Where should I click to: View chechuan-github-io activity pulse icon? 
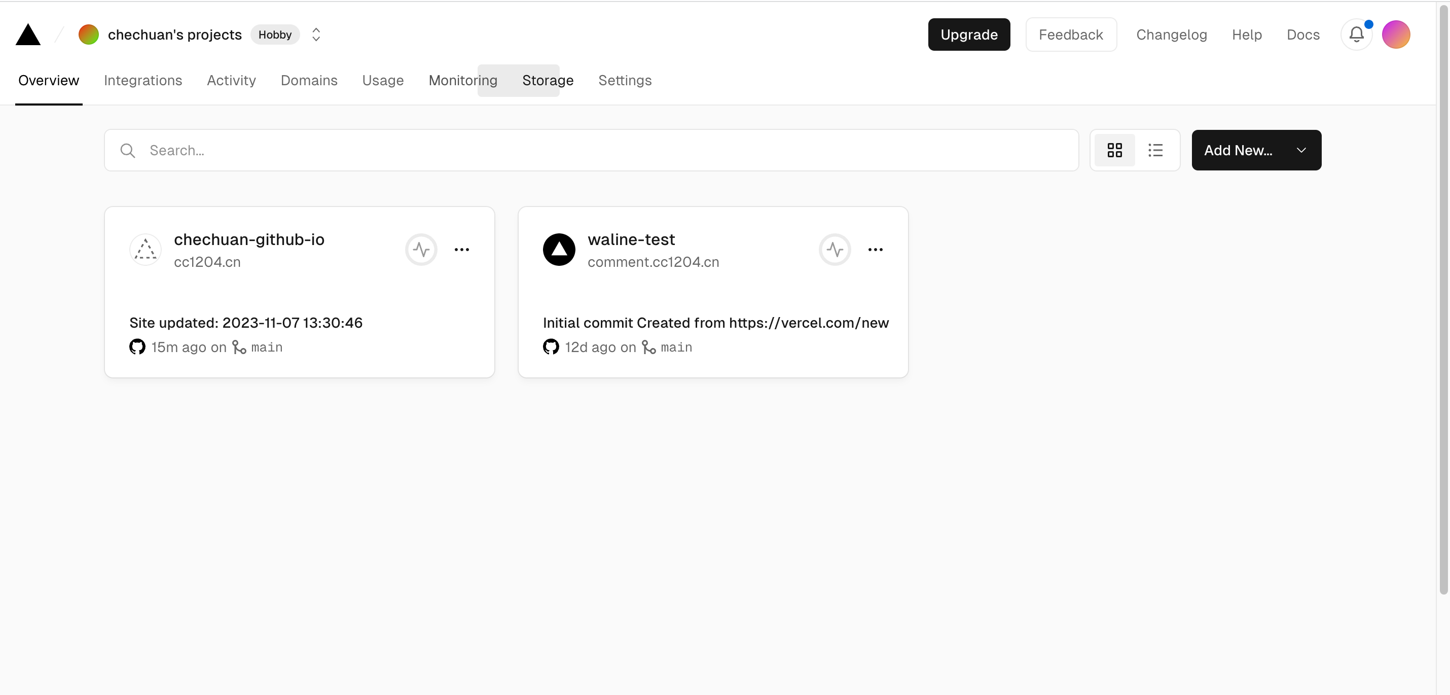click(421, 250)
